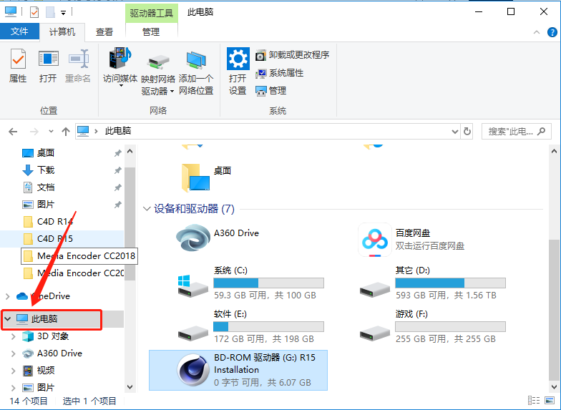
Task: Click the quick access Properties checkmark icon
Action: (x=34, y=13)
